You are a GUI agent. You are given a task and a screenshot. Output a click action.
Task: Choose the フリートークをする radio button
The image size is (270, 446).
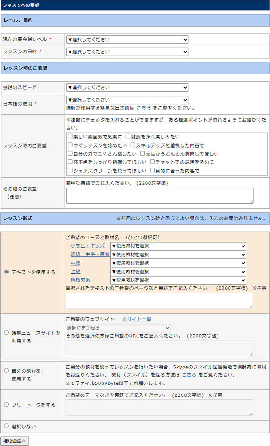7,404
